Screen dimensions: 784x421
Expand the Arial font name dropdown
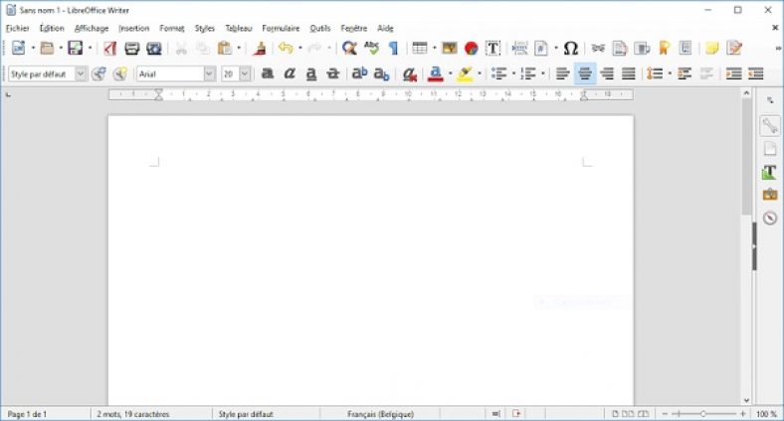210,73
